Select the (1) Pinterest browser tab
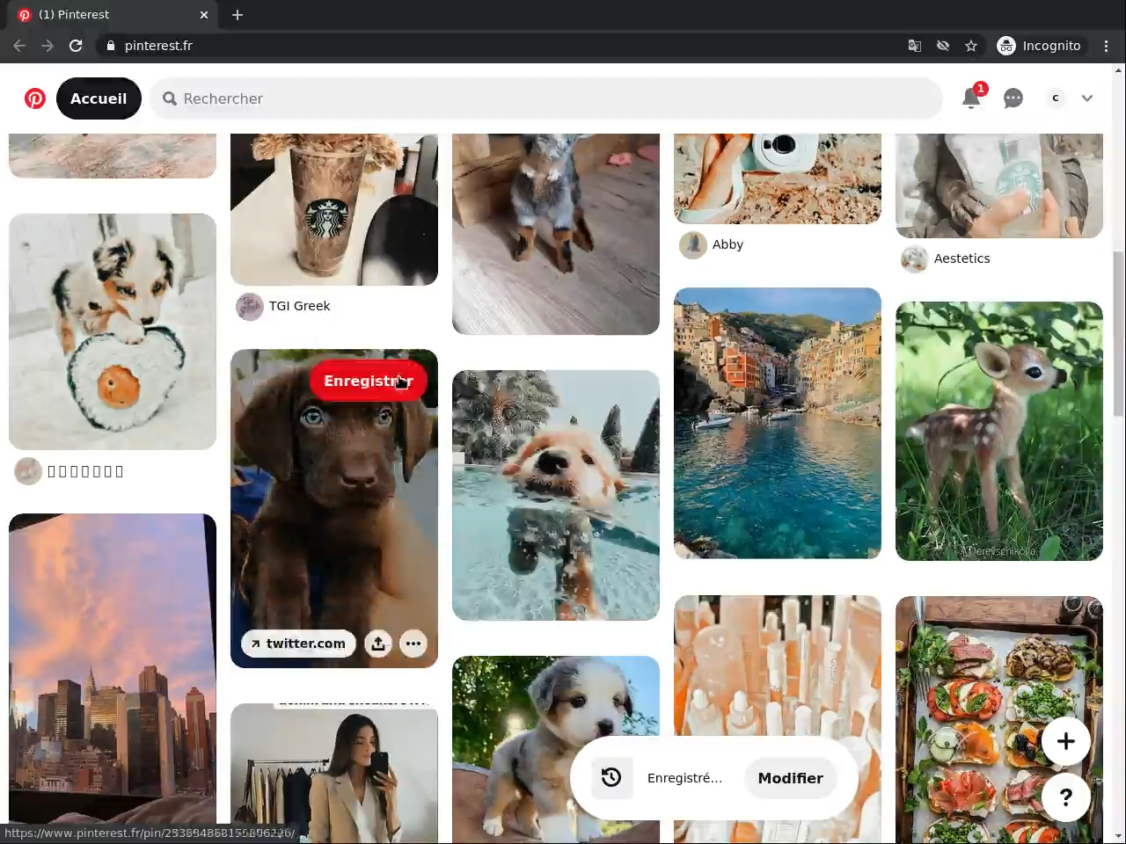This screenshot has width=1126, height=844. tap(114, 15)
